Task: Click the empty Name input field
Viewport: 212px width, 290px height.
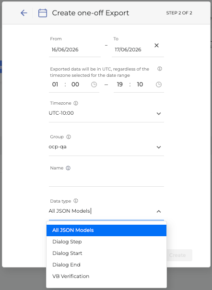Action: [106, 180]
